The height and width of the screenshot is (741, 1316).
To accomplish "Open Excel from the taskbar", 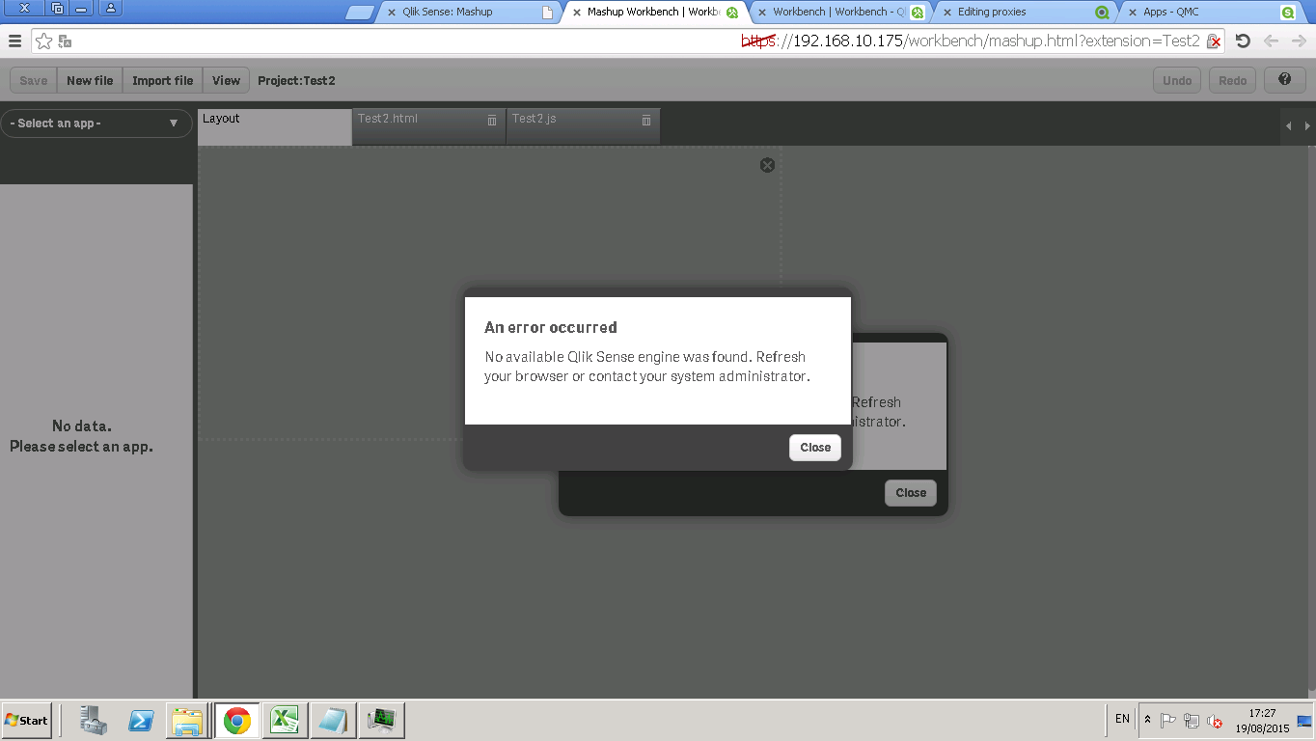I will point(285,720).
